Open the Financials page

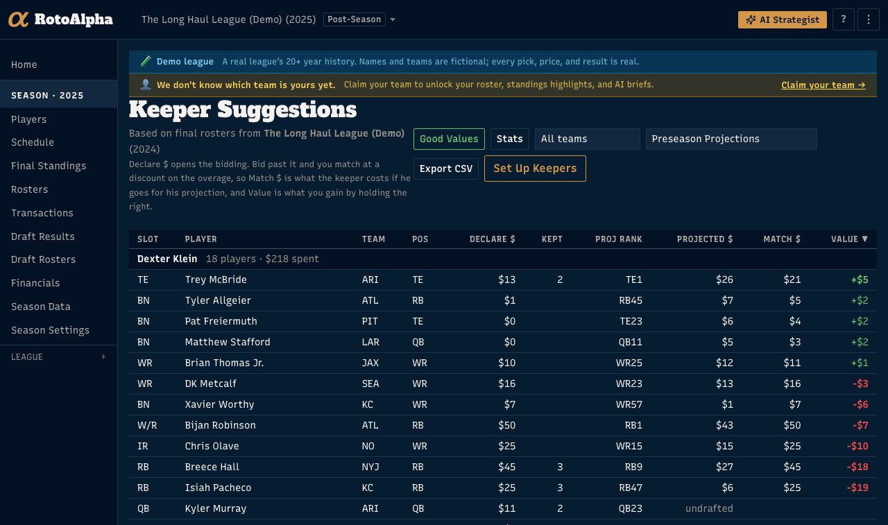[35, 283]
